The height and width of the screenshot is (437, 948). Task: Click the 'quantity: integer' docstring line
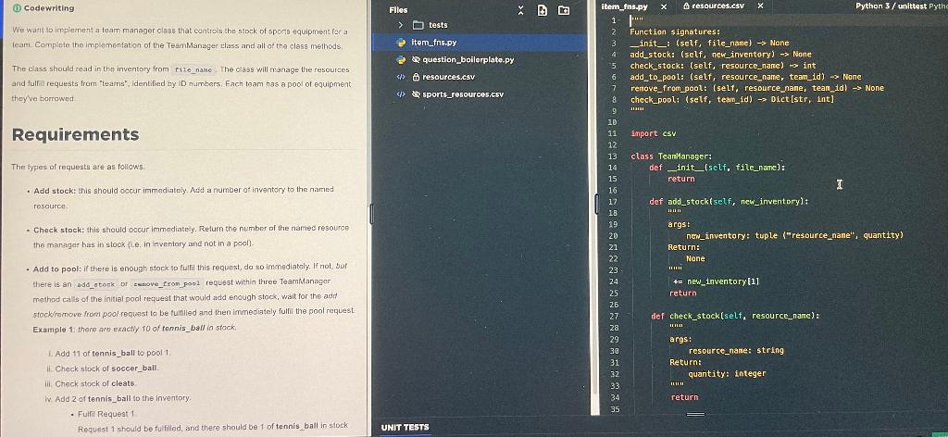727,374
